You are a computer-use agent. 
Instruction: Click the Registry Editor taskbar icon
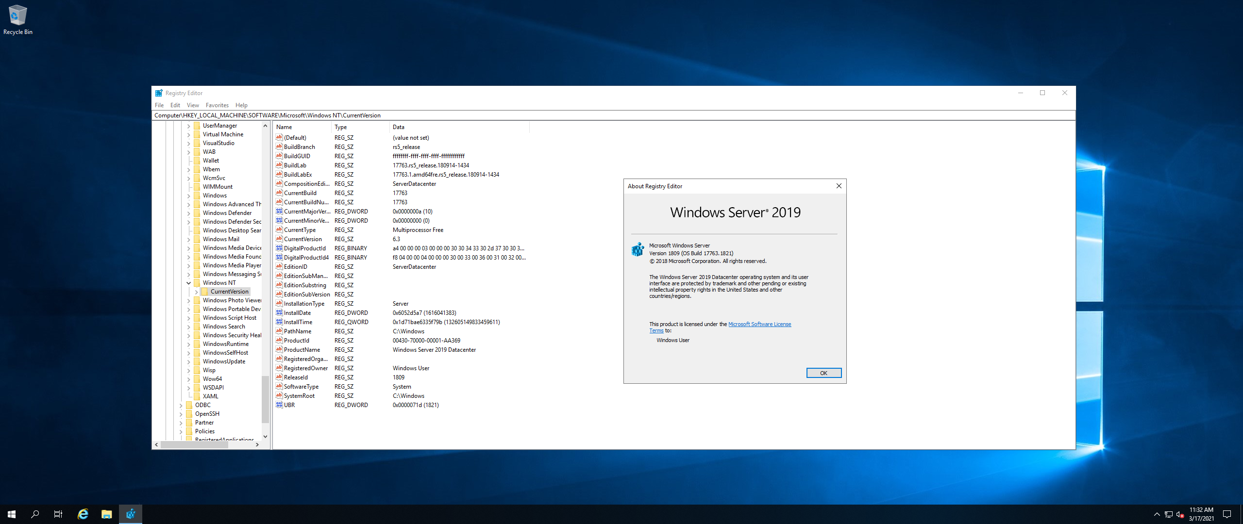(131, 514)
